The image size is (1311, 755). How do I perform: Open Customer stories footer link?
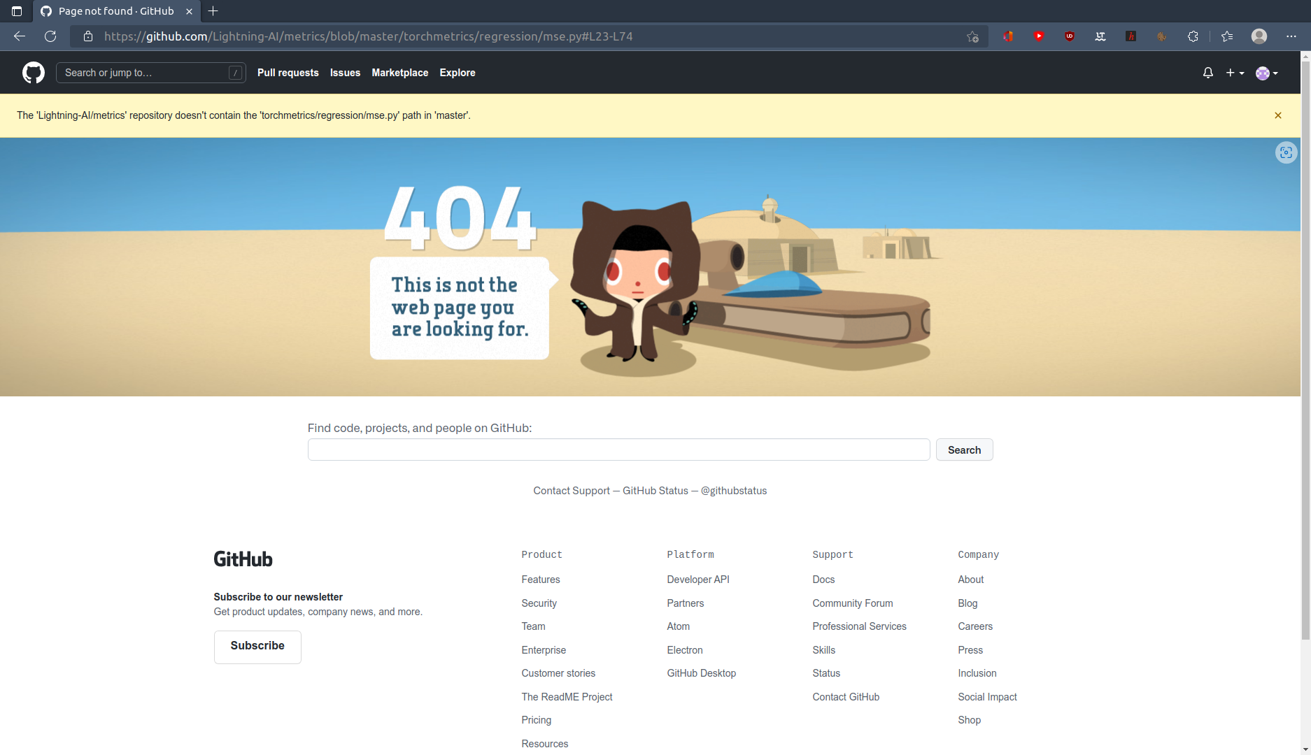coord(558,673)
